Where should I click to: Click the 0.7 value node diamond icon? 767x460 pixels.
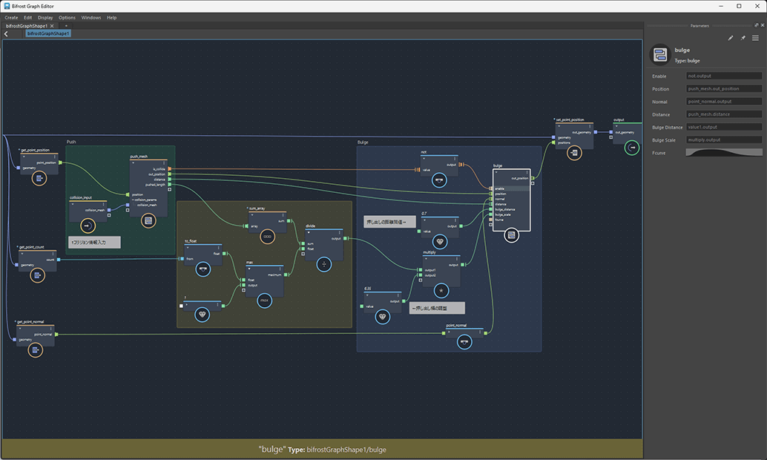pyautogui.click(x=440, y=241)
